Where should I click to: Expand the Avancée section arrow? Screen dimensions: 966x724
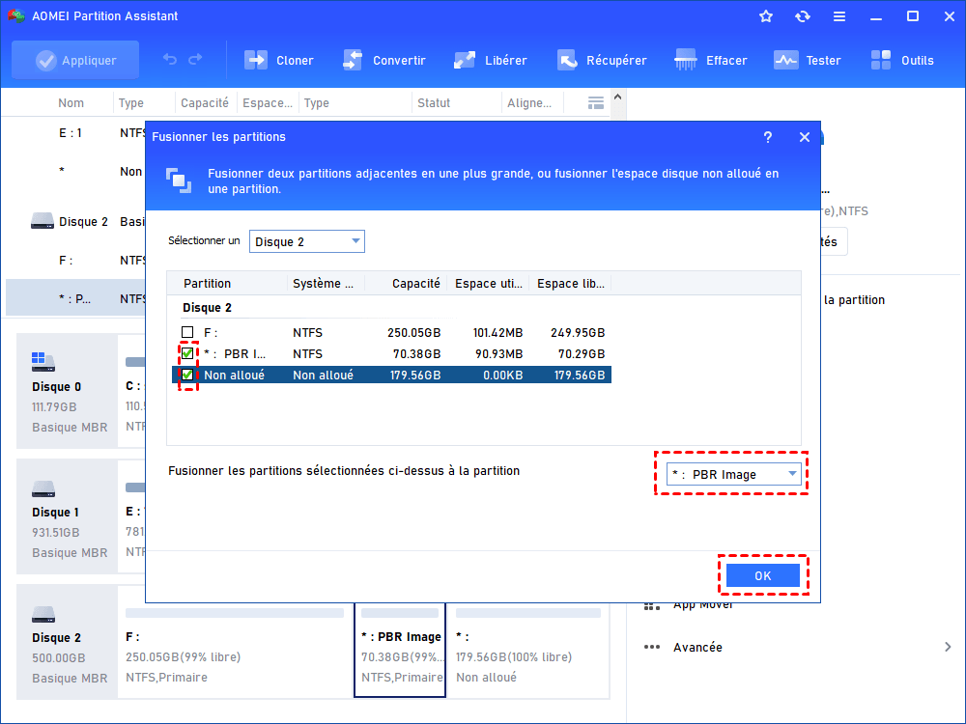948,647
